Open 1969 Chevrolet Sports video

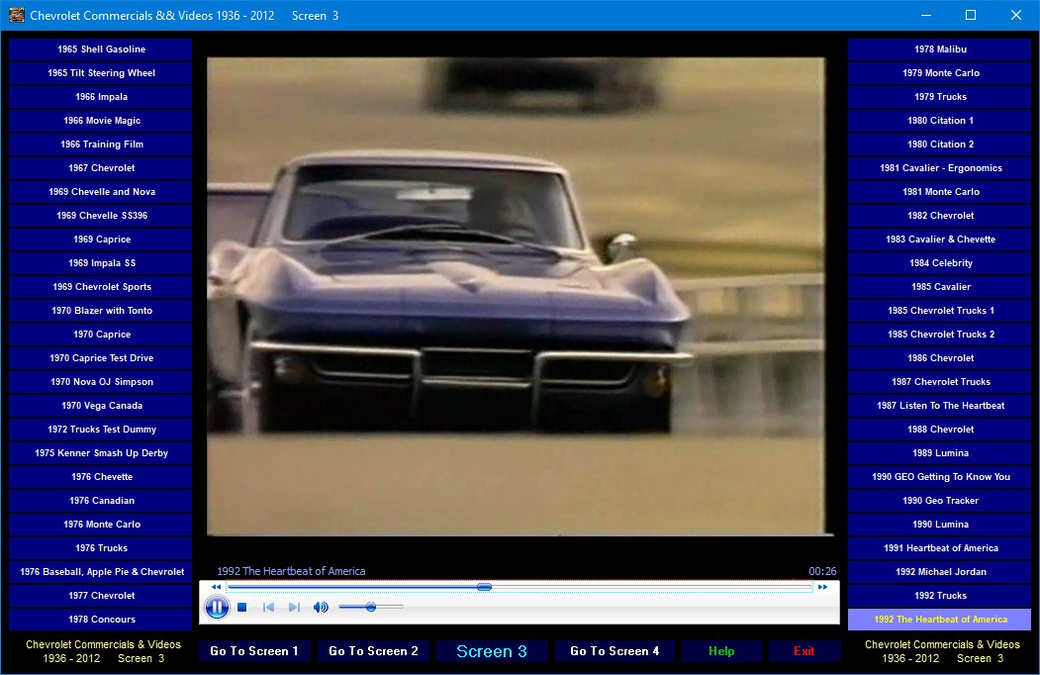coord(102,287)
